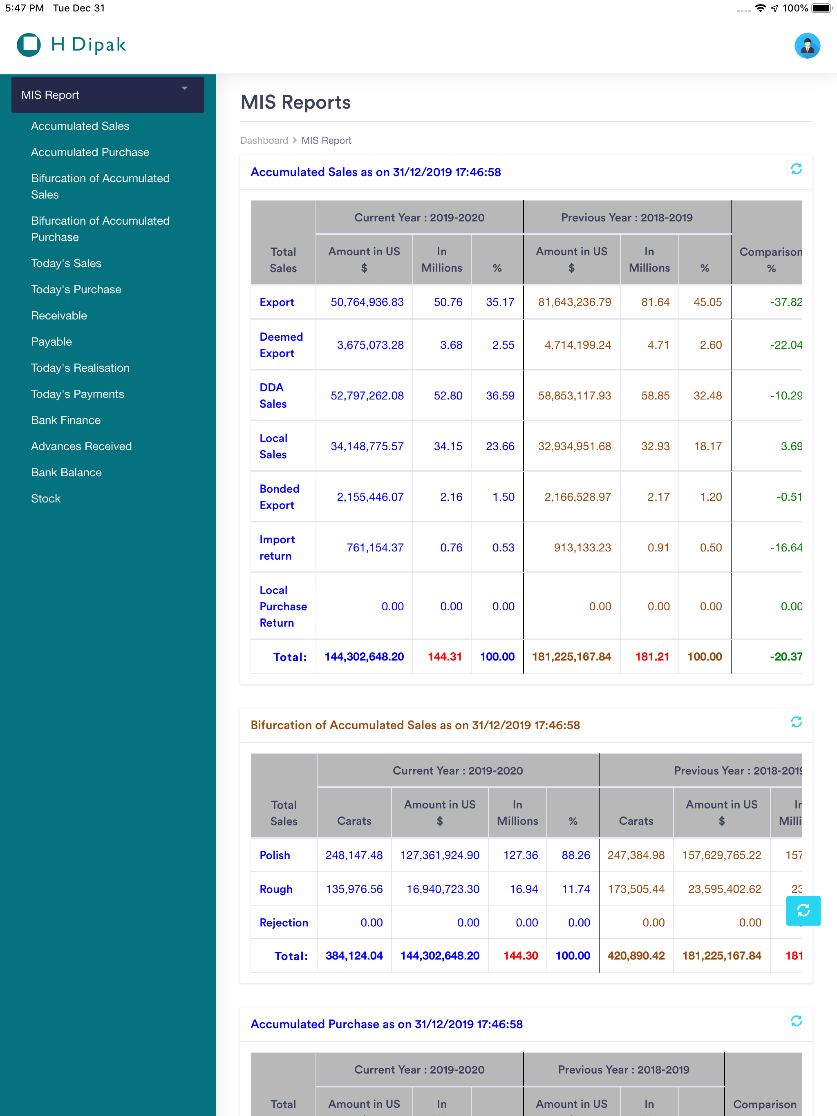Click the MIS Reports page heading

[295, 102]
